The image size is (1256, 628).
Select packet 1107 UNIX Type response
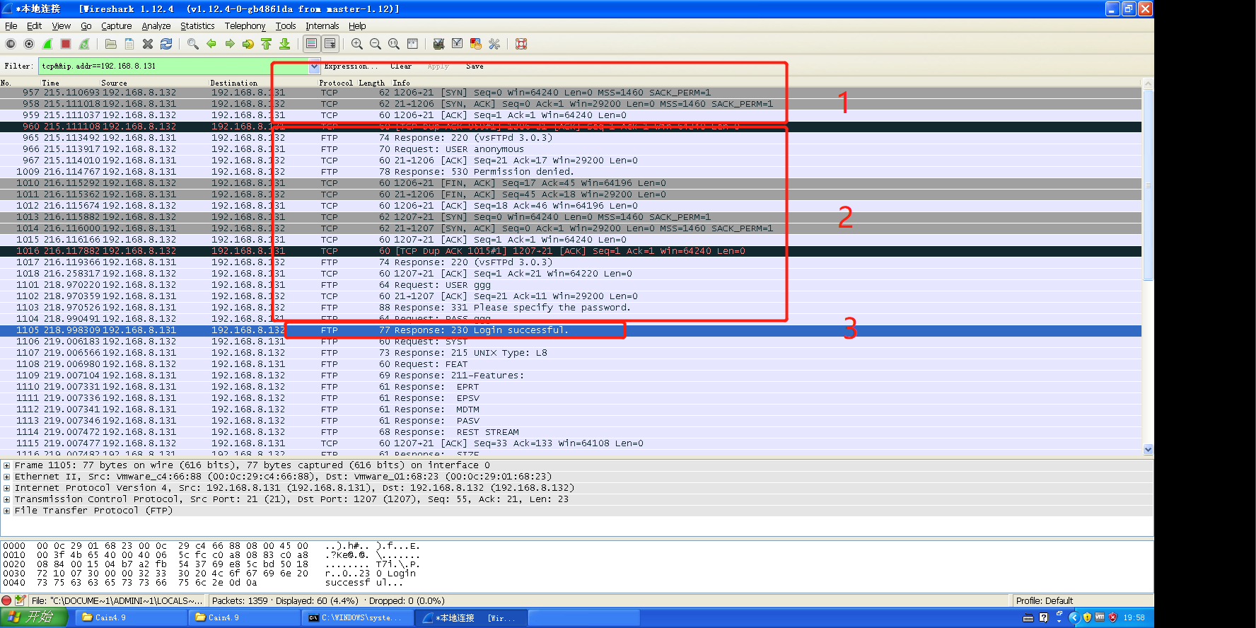pyautogui.click(x=571, y=353)
